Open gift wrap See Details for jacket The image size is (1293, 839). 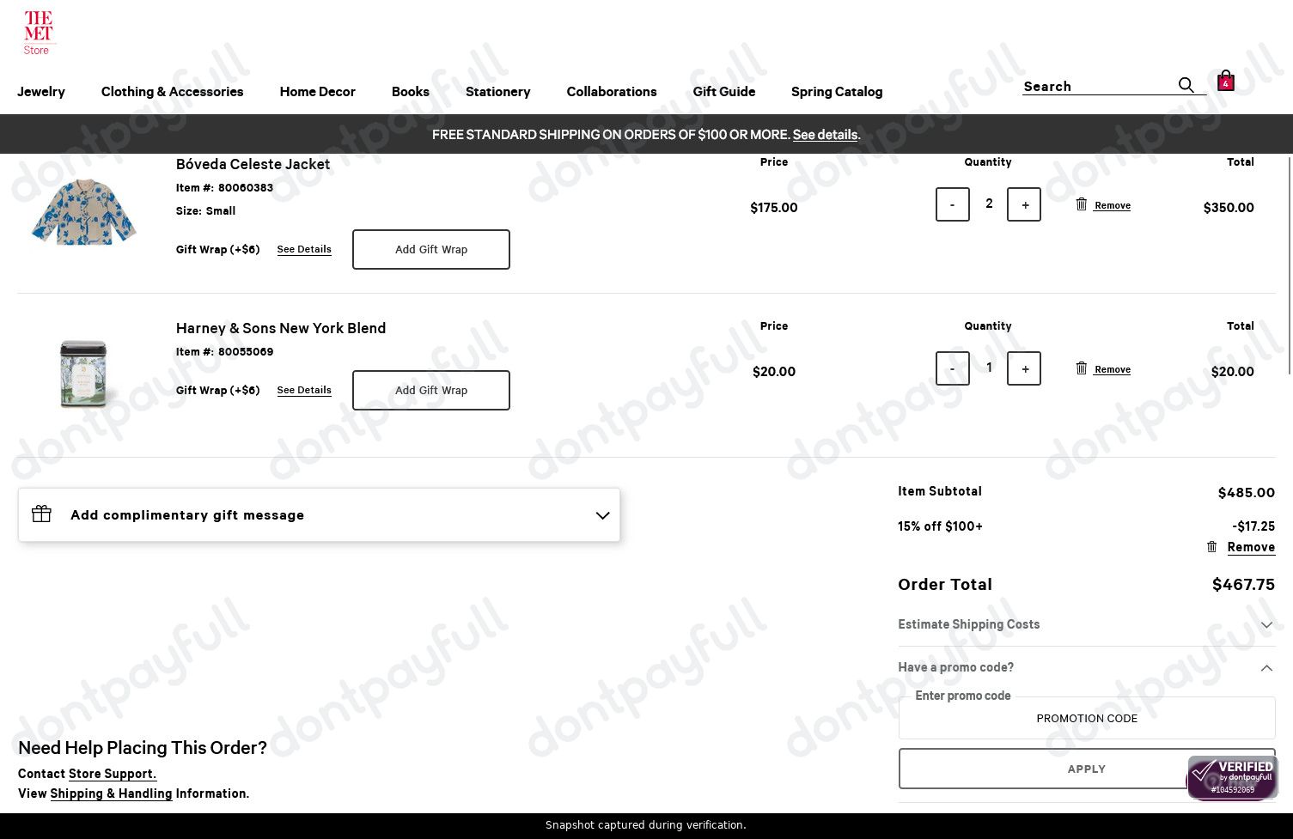tap(304, 249)
